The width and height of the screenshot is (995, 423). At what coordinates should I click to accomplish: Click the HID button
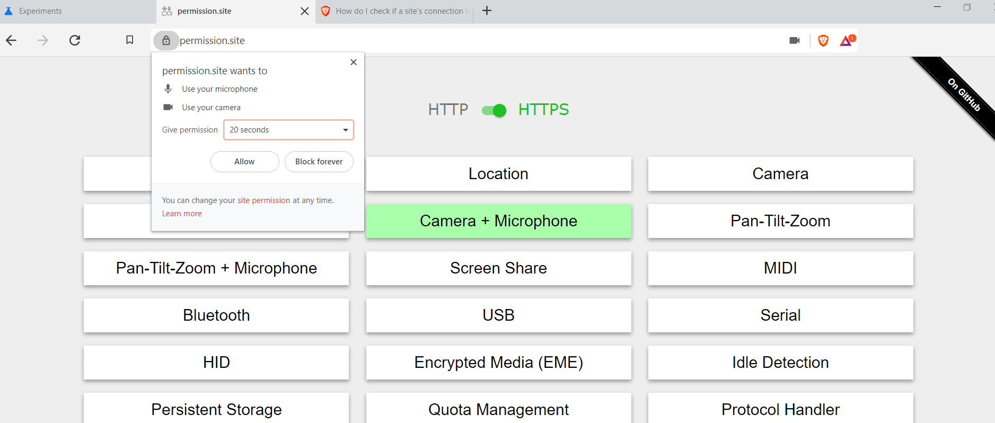click(x=216, y=363)
